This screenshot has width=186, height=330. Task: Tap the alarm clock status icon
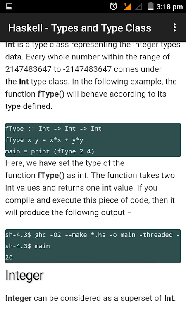pos(113,7)
